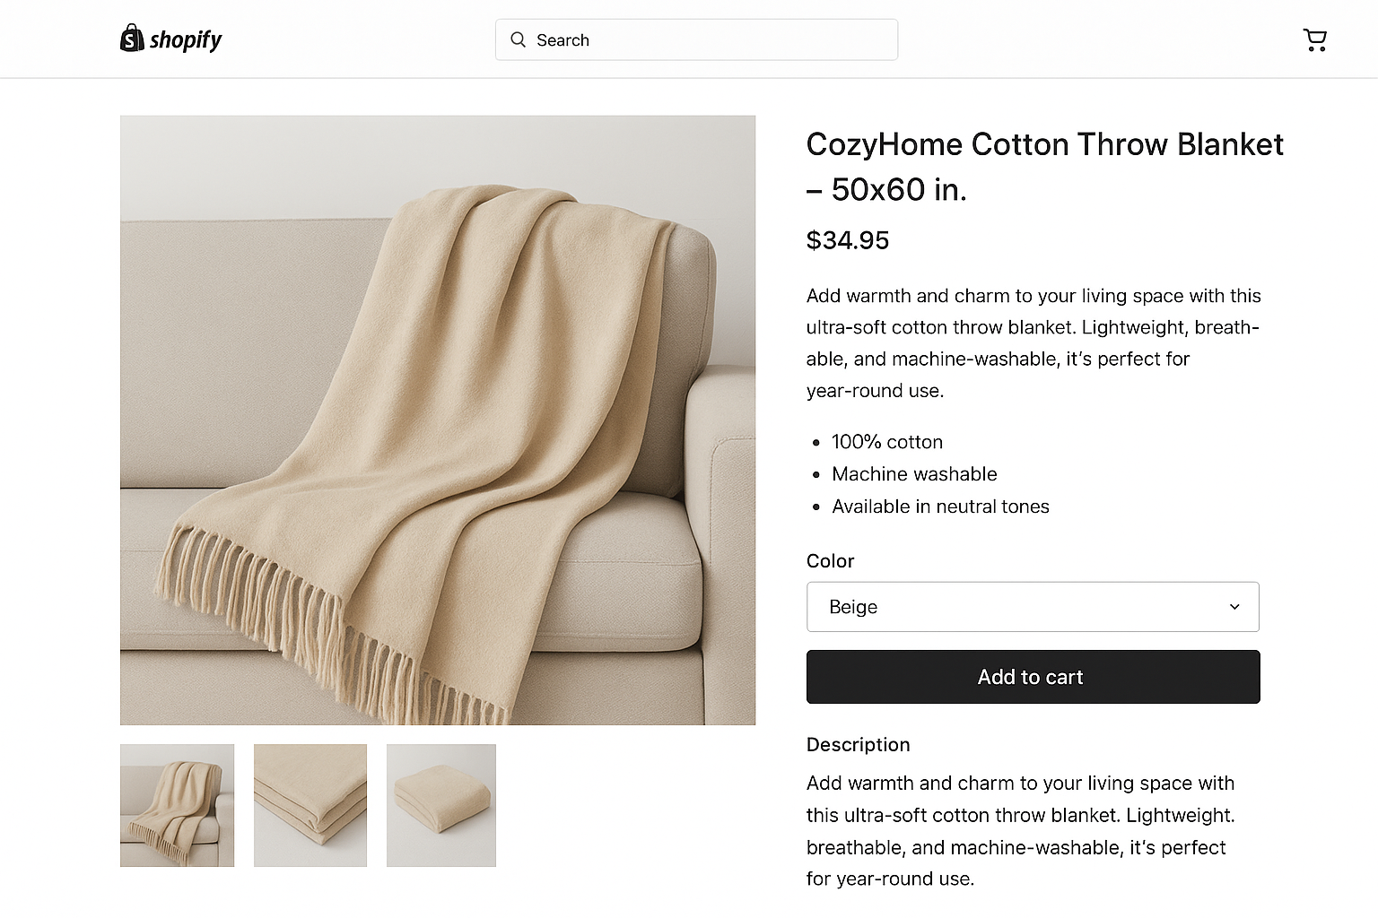Click the $34.95 price

[x=848, y=240]
